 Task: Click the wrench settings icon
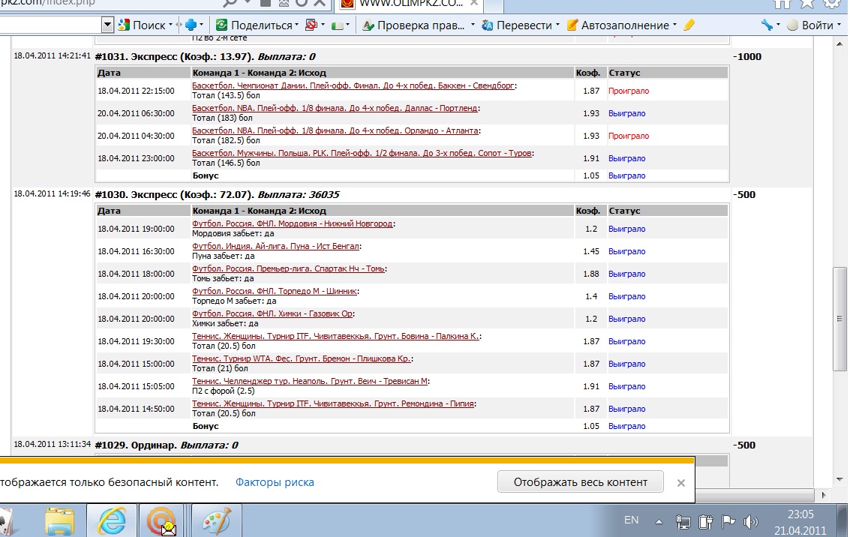(767, 25)
